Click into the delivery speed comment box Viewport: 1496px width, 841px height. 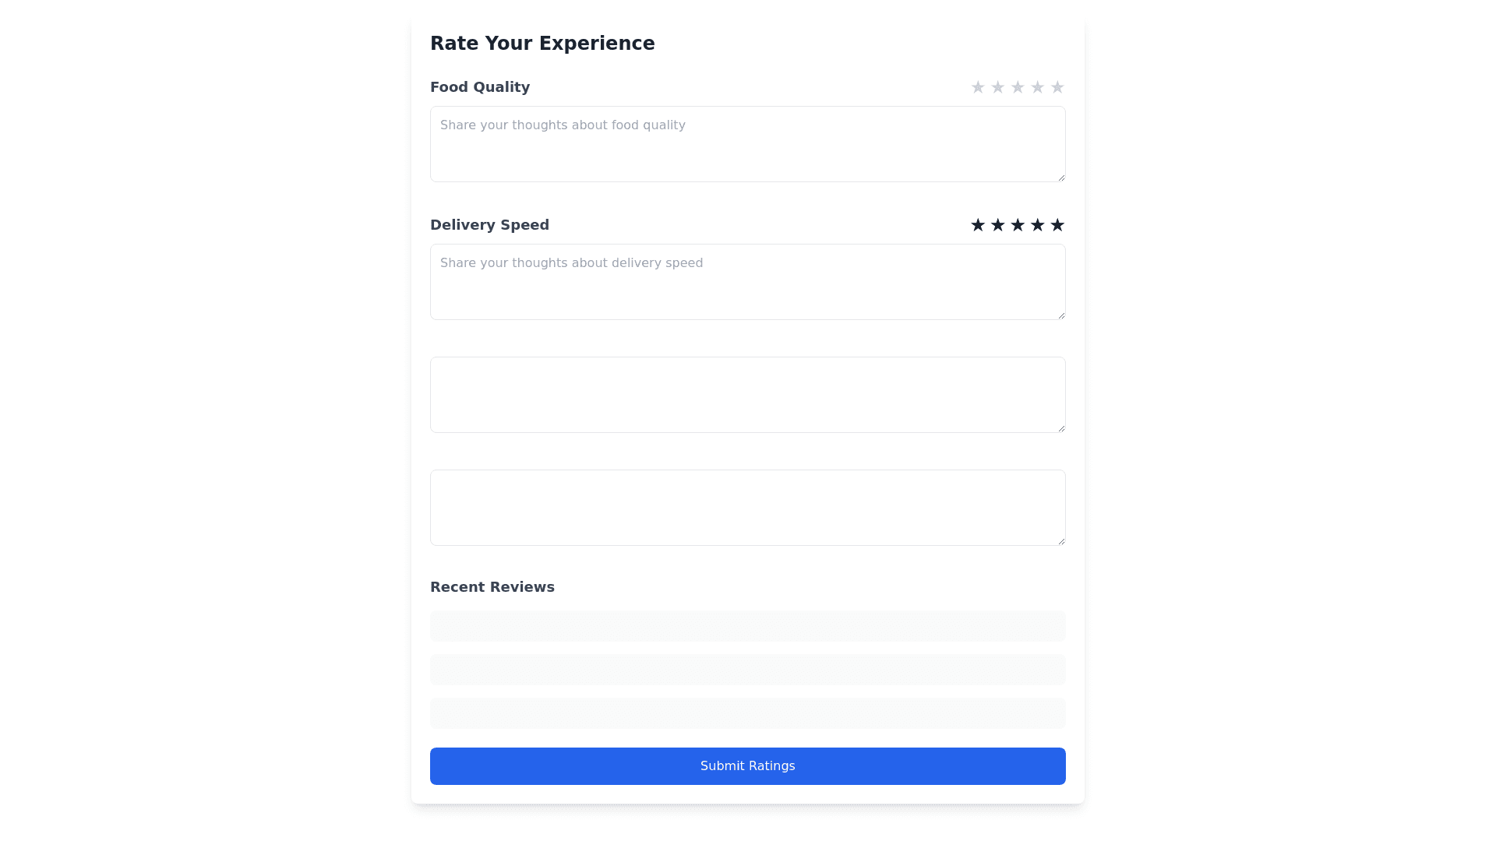click(747, 282)
